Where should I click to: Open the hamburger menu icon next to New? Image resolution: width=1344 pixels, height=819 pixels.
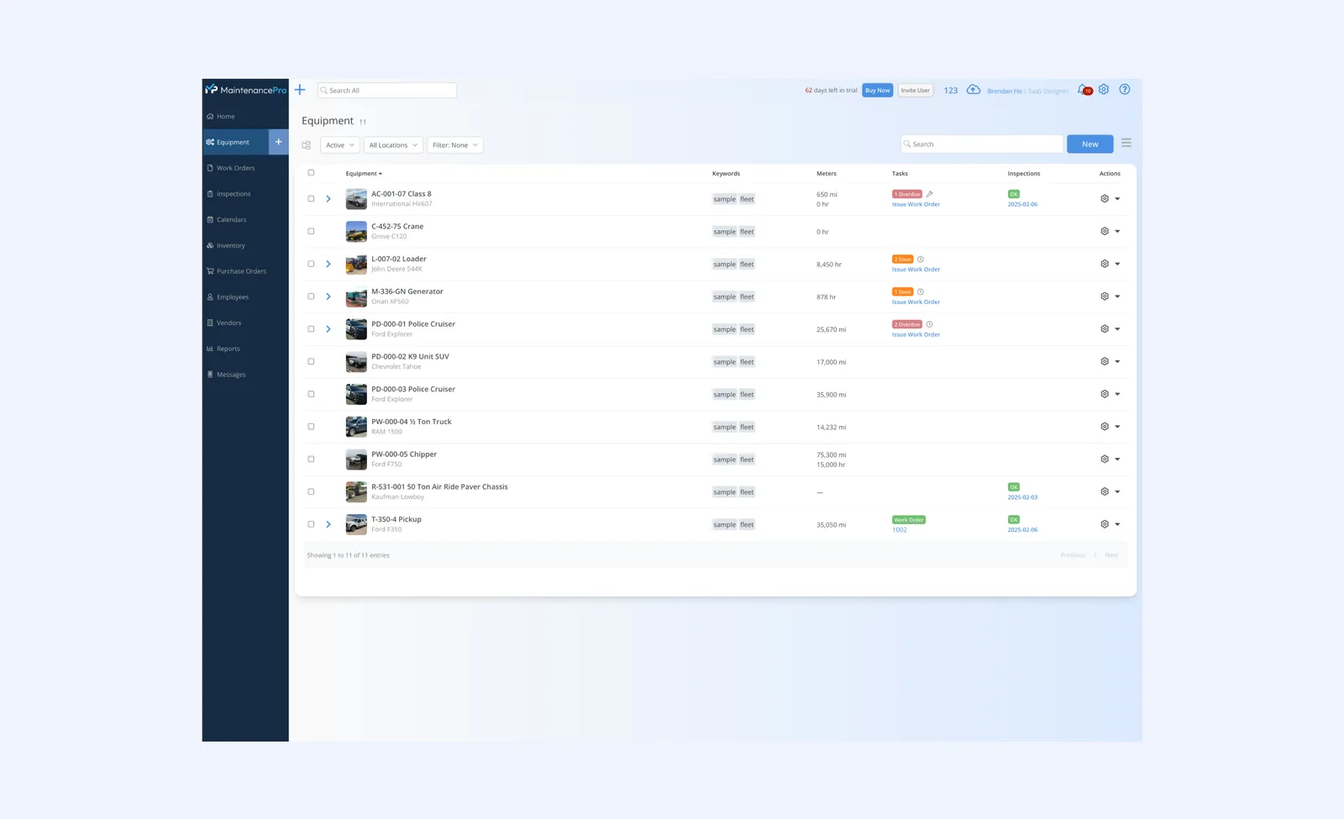1126,143
